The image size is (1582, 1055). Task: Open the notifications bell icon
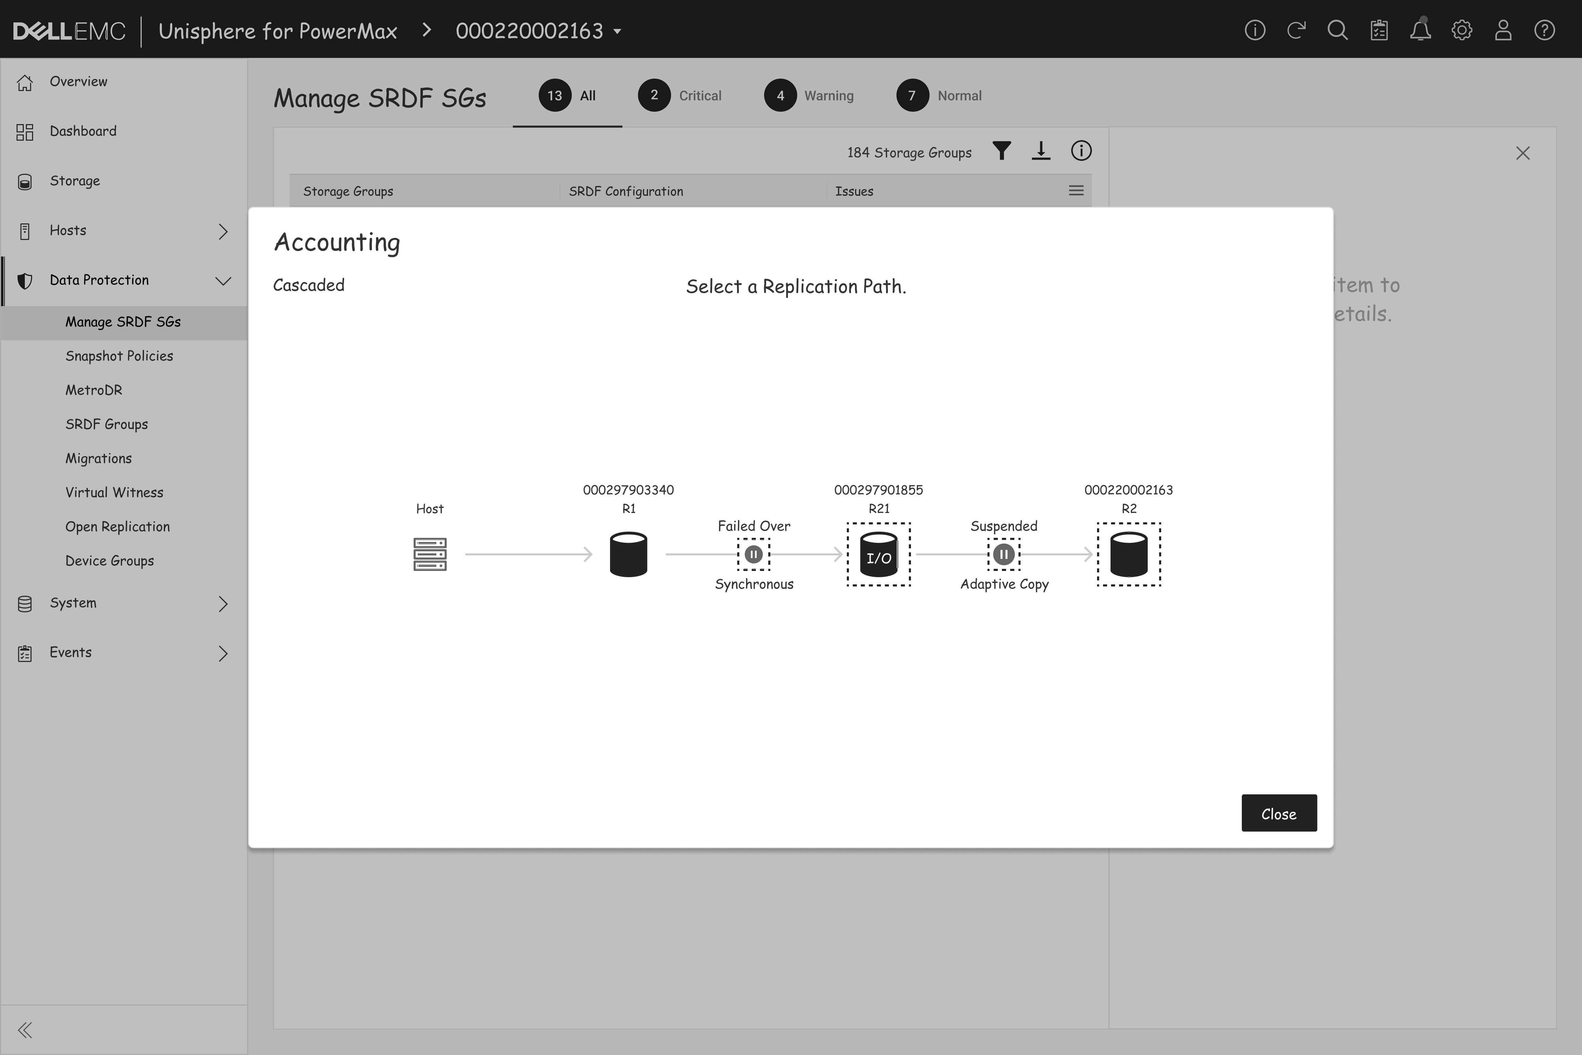tap(1420, 31)
